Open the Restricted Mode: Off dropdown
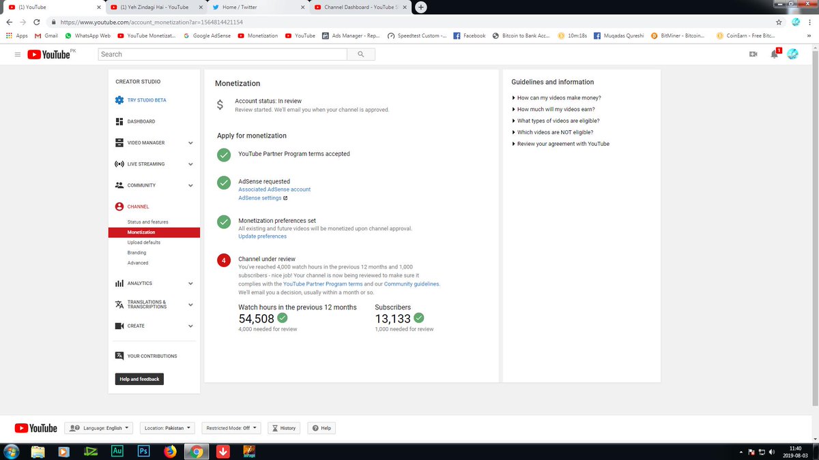Image resolution: width=819 pixels, height=460 pixels. [x=231, y=428]
